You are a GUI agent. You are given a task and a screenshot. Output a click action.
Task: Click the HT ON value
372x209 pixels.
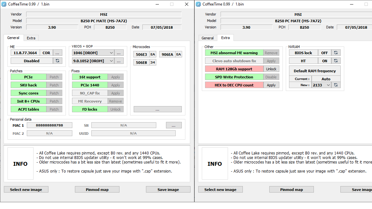(324, 61)
